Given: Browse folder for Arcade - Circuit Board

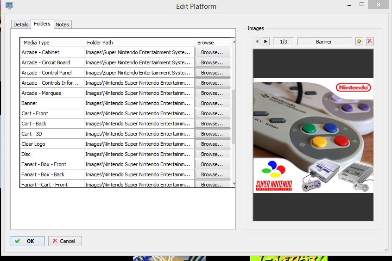Looking at the screenshot, I should 212,62.
